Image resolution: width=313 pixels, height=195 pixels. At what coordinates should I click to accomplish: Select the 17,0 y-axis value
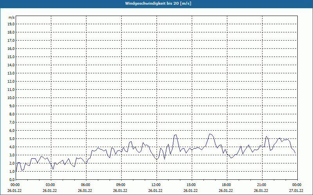click(11, 41)
